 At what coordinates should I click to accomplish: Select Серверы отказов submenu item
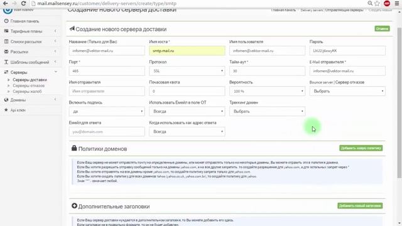point(29,85)
